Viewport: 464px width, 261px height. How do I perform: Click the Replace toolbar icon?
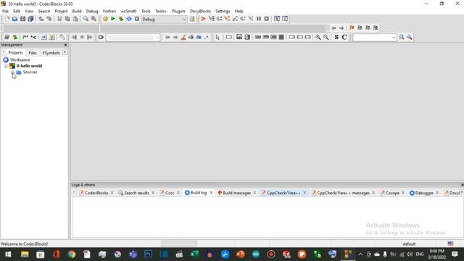click(x=94, y=19)
